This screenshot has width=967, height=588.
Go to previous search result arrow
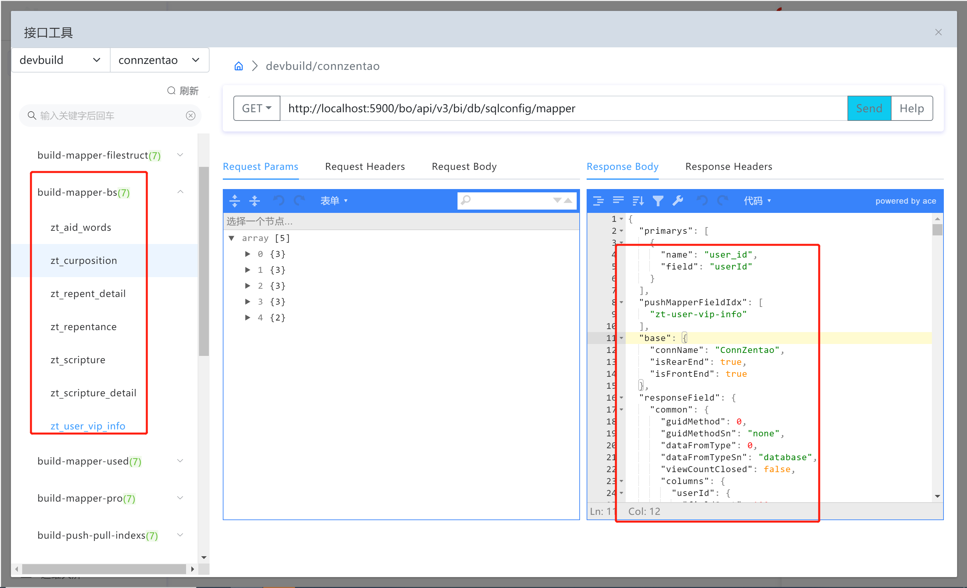[568, 200]
